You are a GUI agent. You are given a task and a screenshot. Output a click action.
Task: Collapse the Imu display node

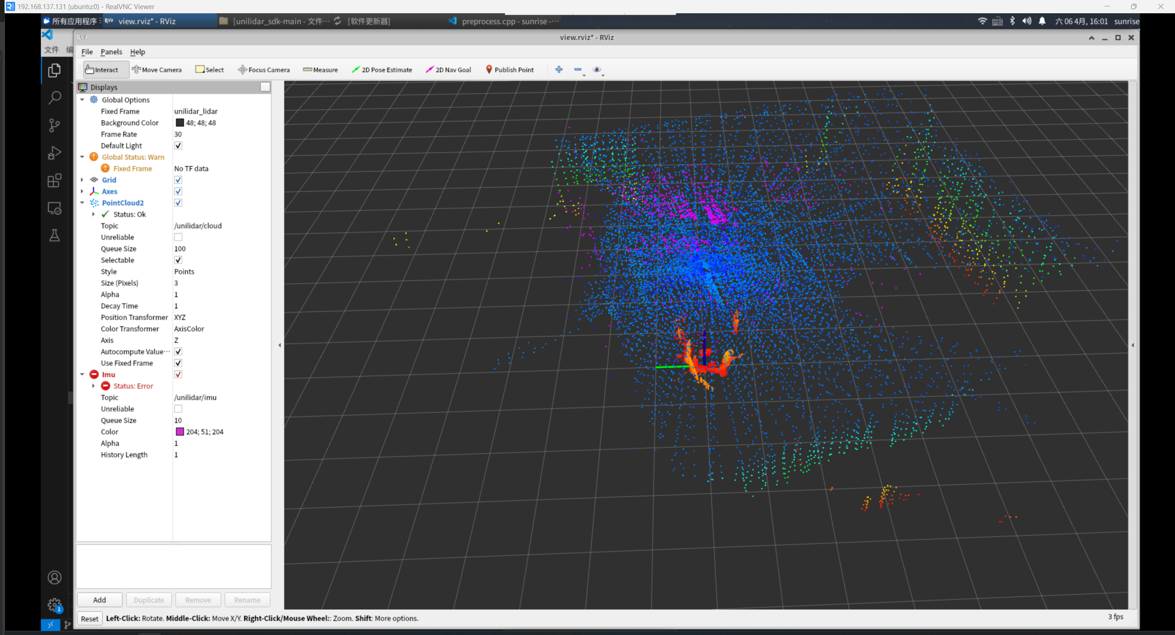point(82,374)
